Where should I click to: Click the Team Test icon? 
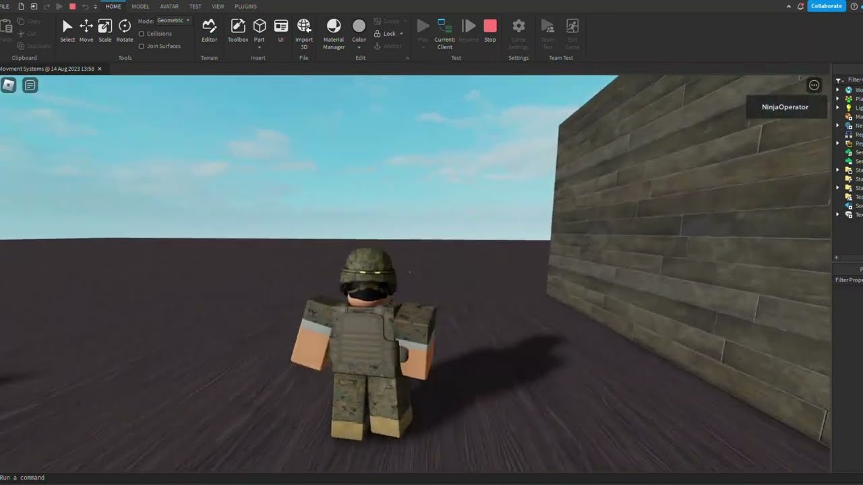pos(547,26)
